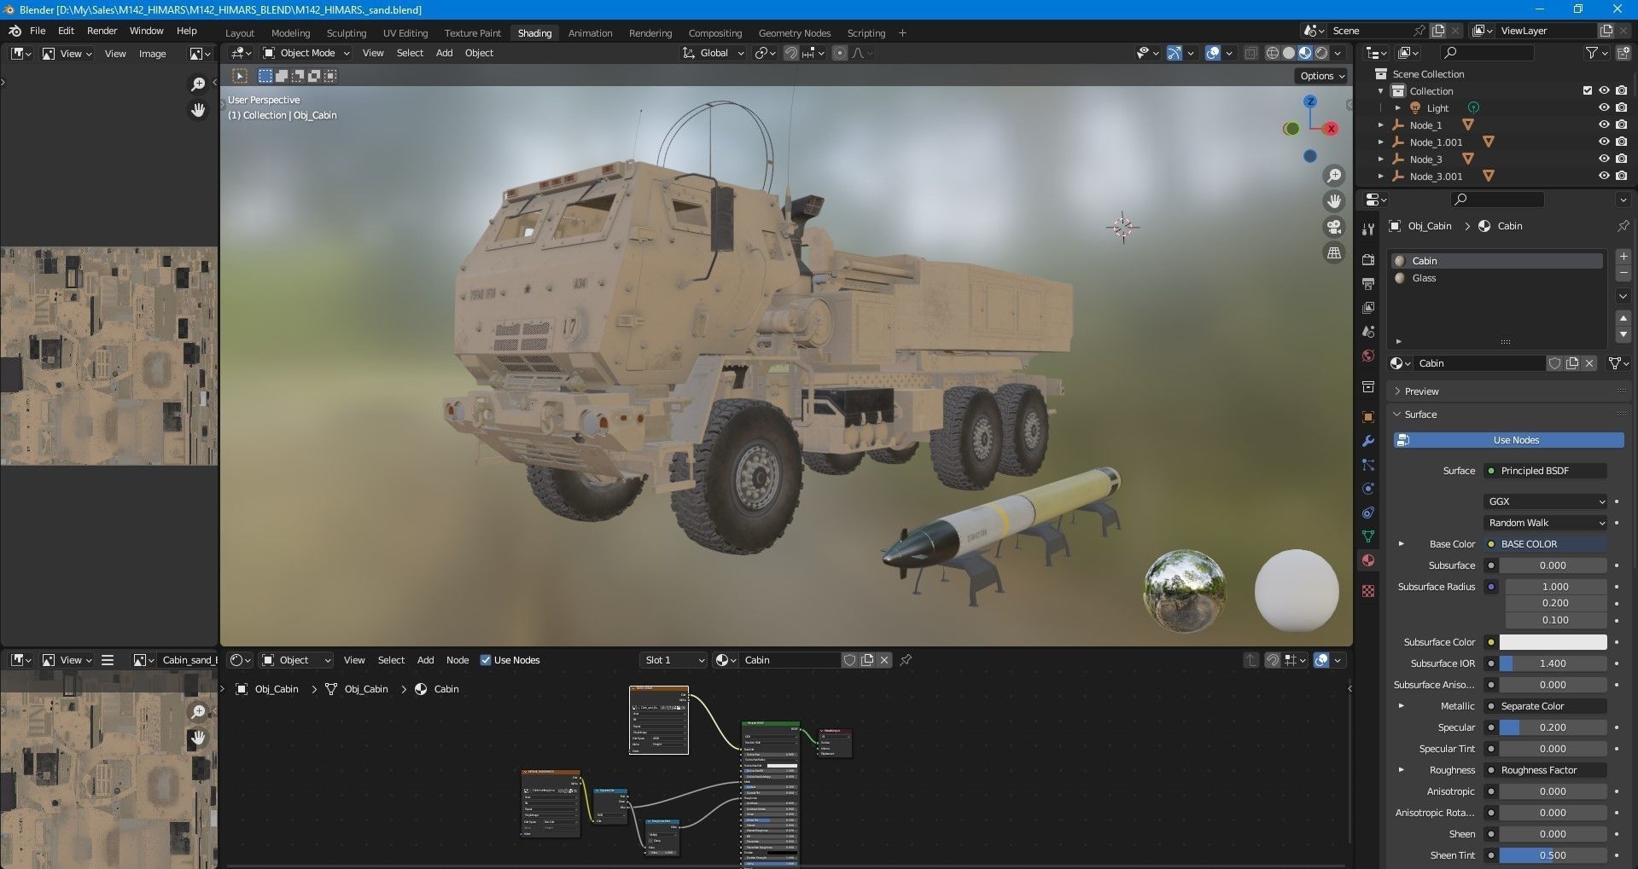Image resolution: width=1638 pixels, height=869 pixels.
Task: Open the Particles properties tab
Action: (x=1368, y=465)
